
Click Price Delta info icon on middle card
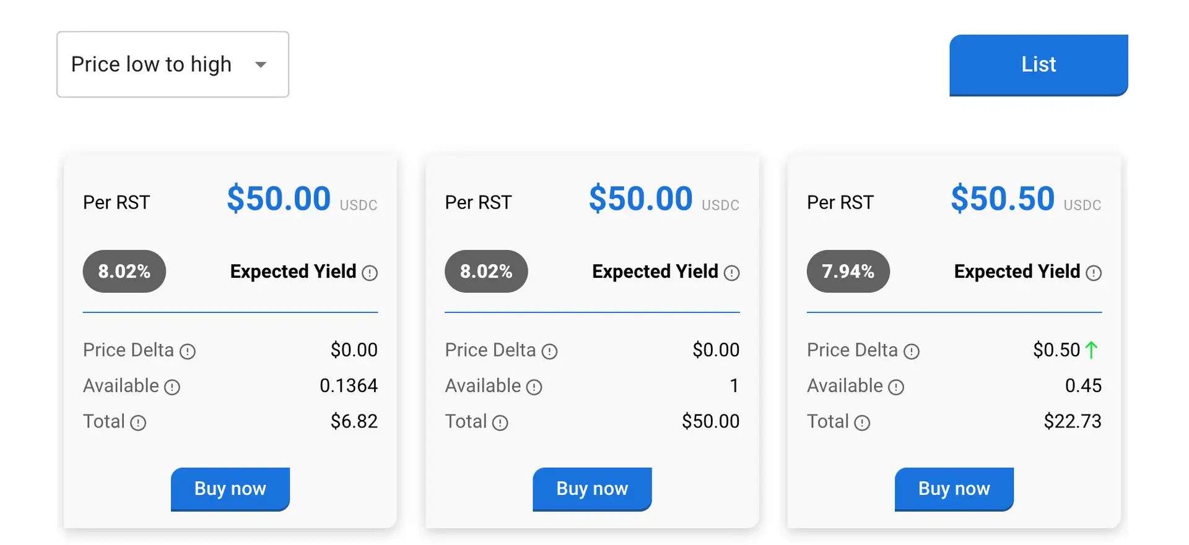[549, 351]
